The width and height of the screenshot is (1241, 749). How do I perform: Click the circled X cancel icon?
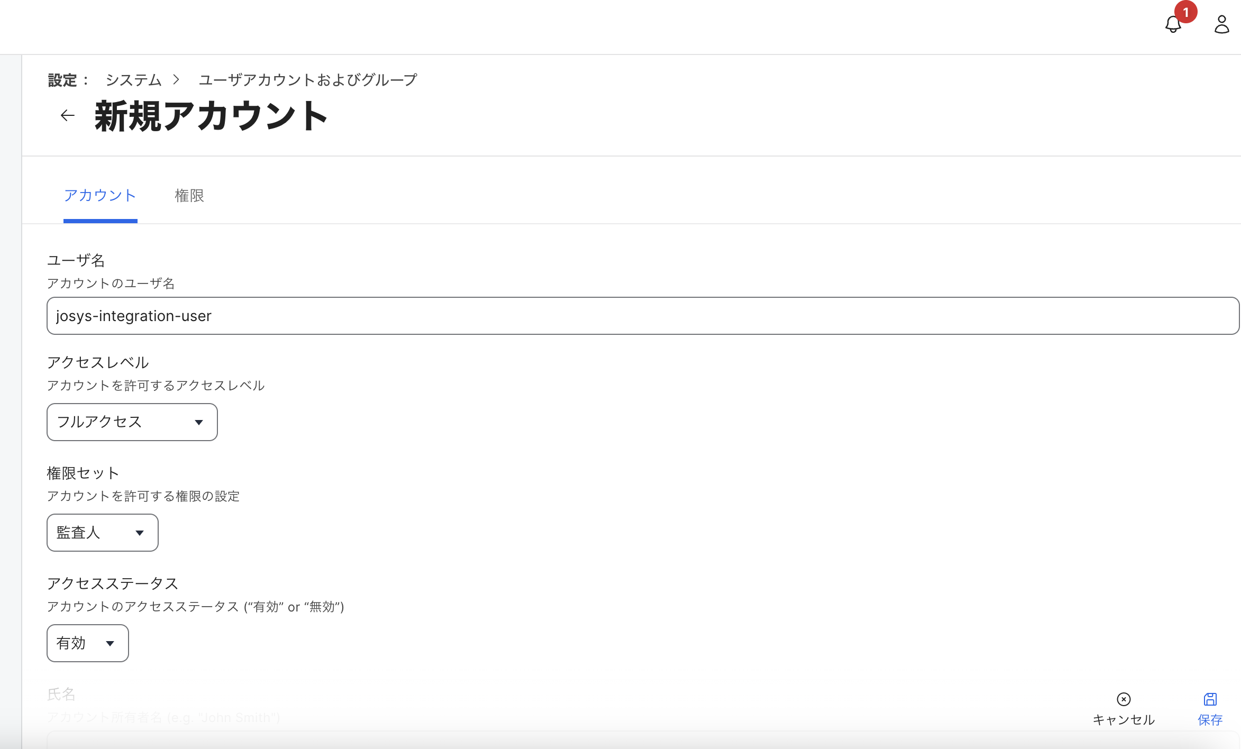(x=1124, y=699)
